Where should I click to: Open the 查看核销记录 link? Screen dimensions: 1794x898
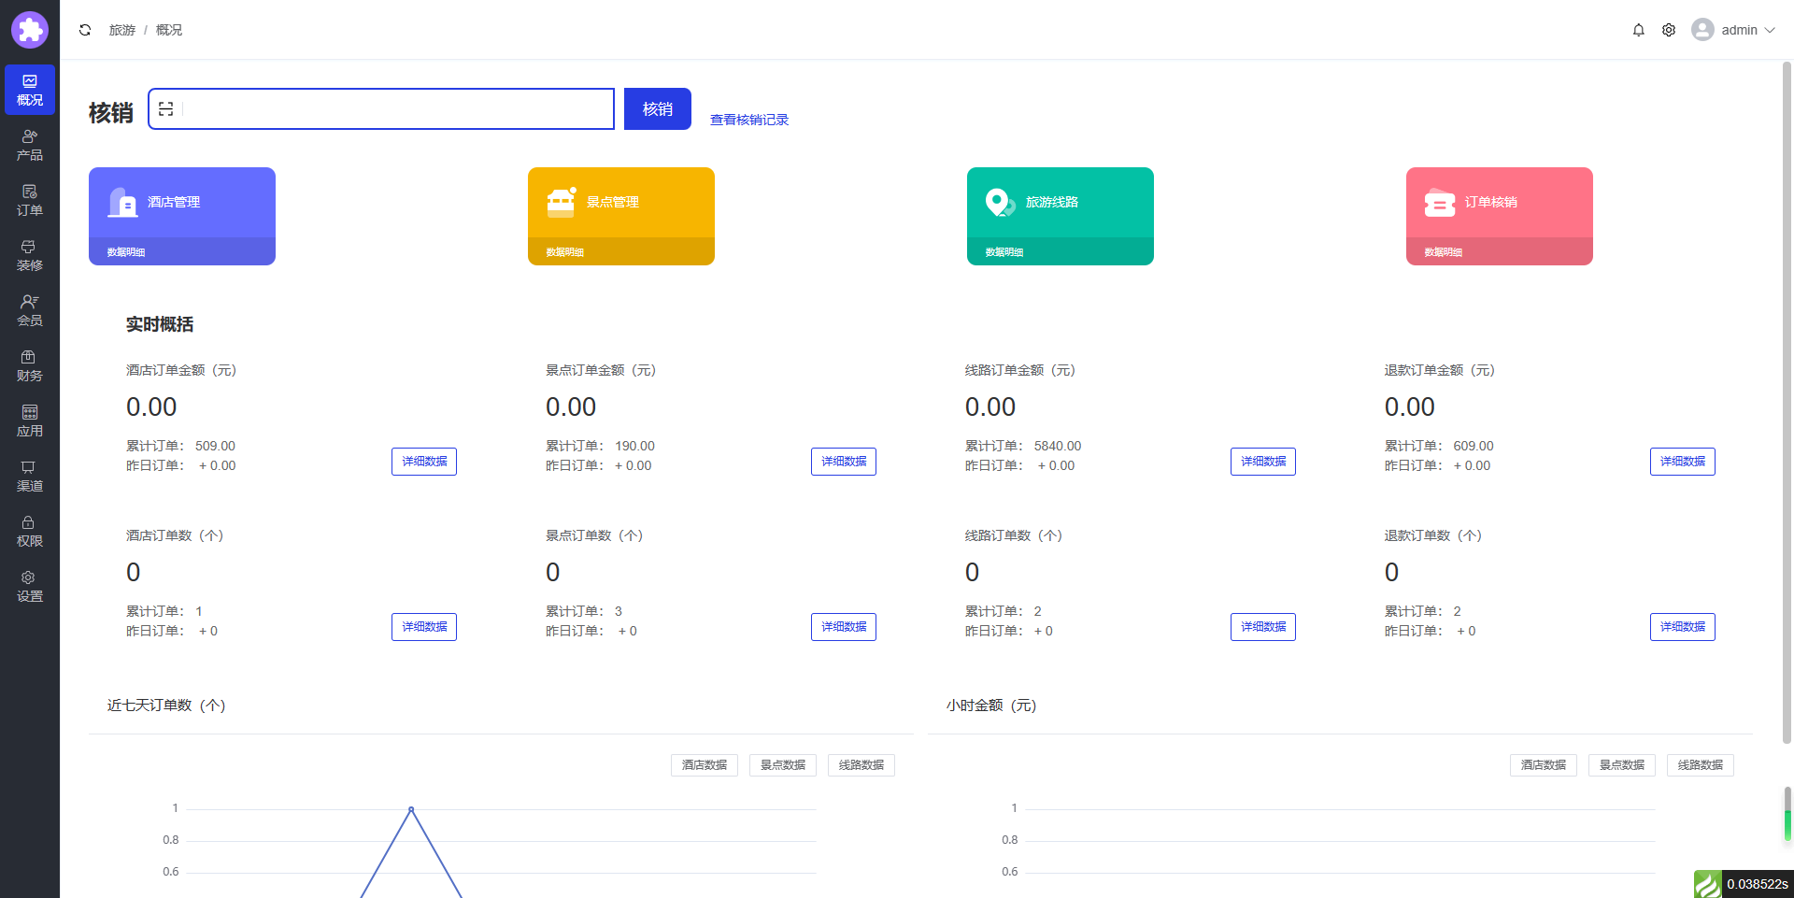click(749, 120)
